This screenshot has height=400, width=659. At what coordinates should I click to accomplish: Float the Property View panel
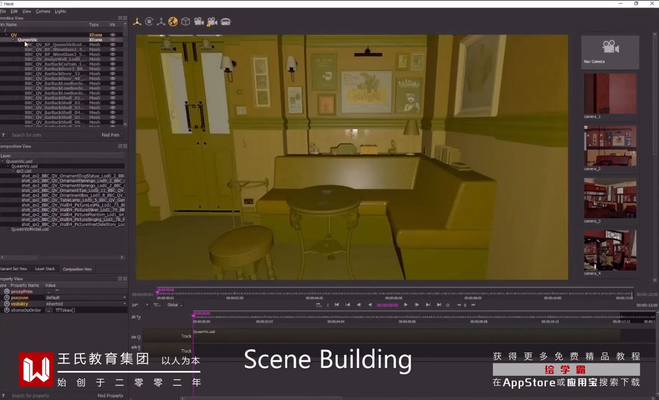pos(120,279)
